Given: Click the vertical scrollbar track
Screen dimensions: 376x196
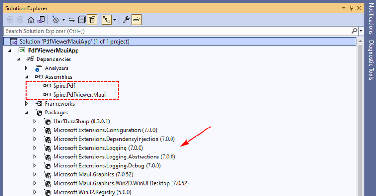Looking at the screenshot, I should [x=360, y=120].
